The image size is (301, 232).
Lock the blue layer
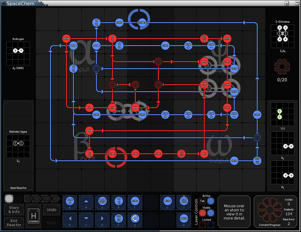(211, 225)
